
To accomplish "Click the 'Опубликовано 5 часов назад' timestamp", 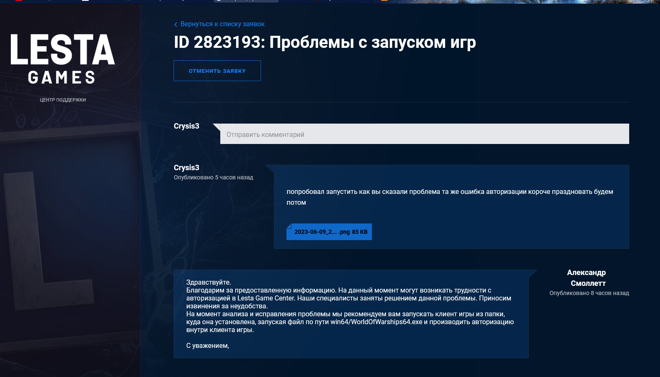I will 213,177.
